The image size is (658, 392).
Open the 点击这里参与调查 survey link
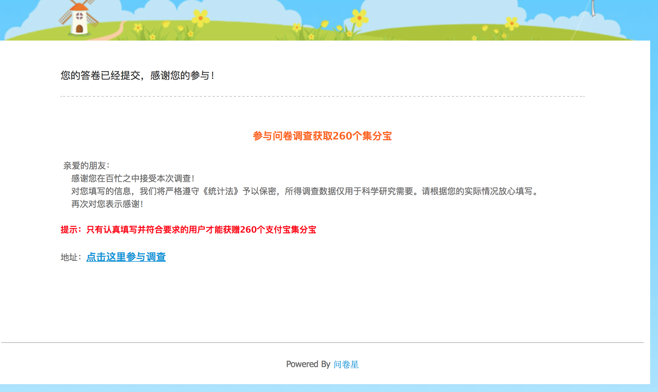coord(126,257)
